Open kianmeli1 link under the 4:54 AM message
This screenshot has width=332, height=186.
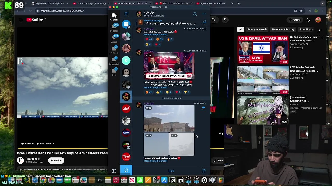155,35
